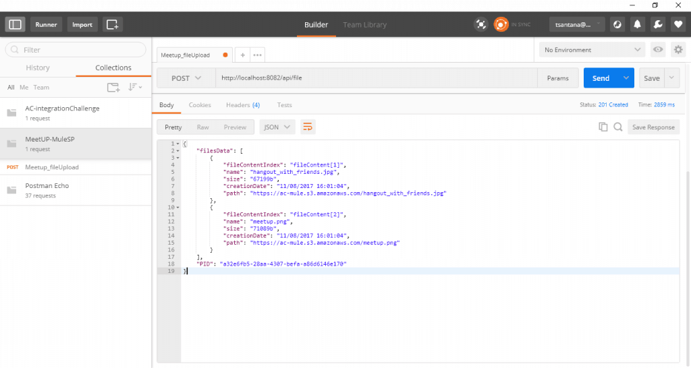Screen dimensions: 691x368
Task: Open the History tab in sidebar
Action: (38, 68)
